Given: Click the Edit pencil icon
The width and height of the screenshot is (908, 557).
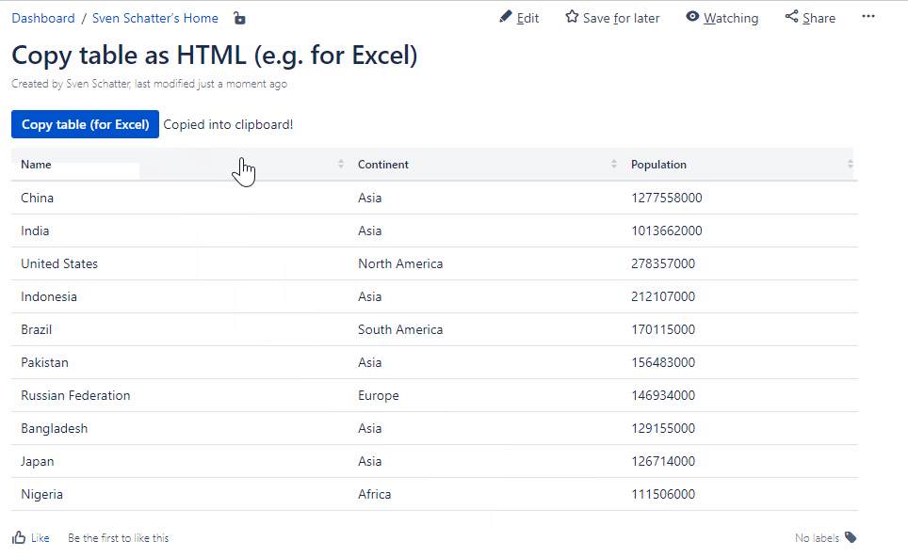Looking at the screenshot, I should 506,17.
